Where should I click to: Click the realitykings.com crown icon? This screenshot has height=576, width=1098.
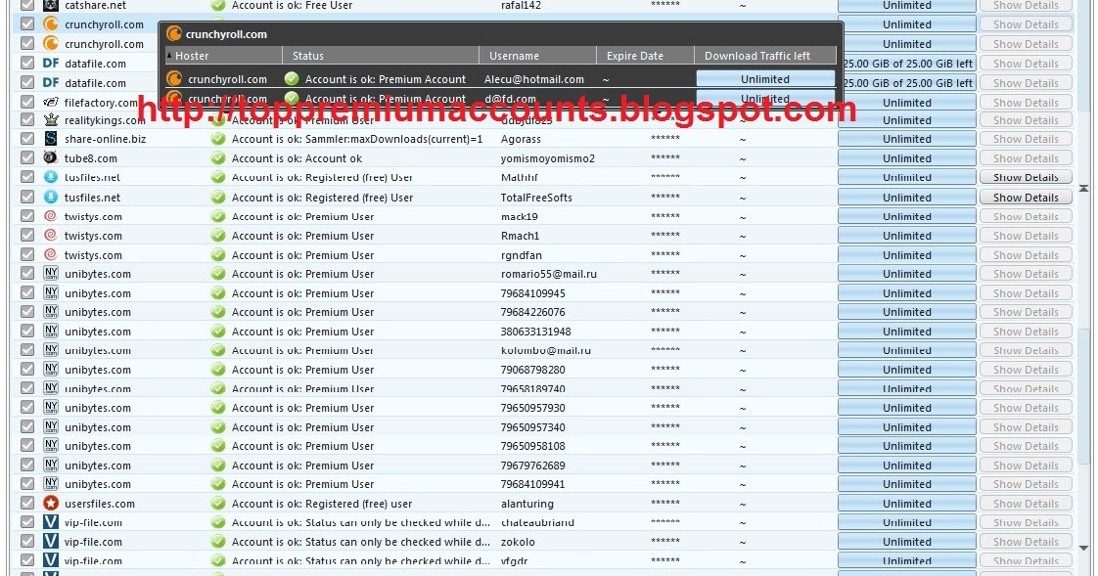click(51, 119)
